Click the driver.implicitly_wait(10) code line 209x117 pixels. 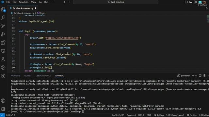37,21
